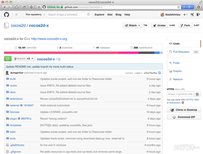
Task: Click the Safari forward arrow button
Action: (x=9, y=7)
